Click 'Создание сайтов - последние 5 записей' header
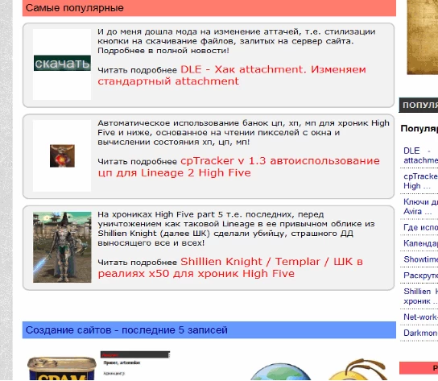Image resolution: width=438 pixels, height=381 pixels. (209, 330)
